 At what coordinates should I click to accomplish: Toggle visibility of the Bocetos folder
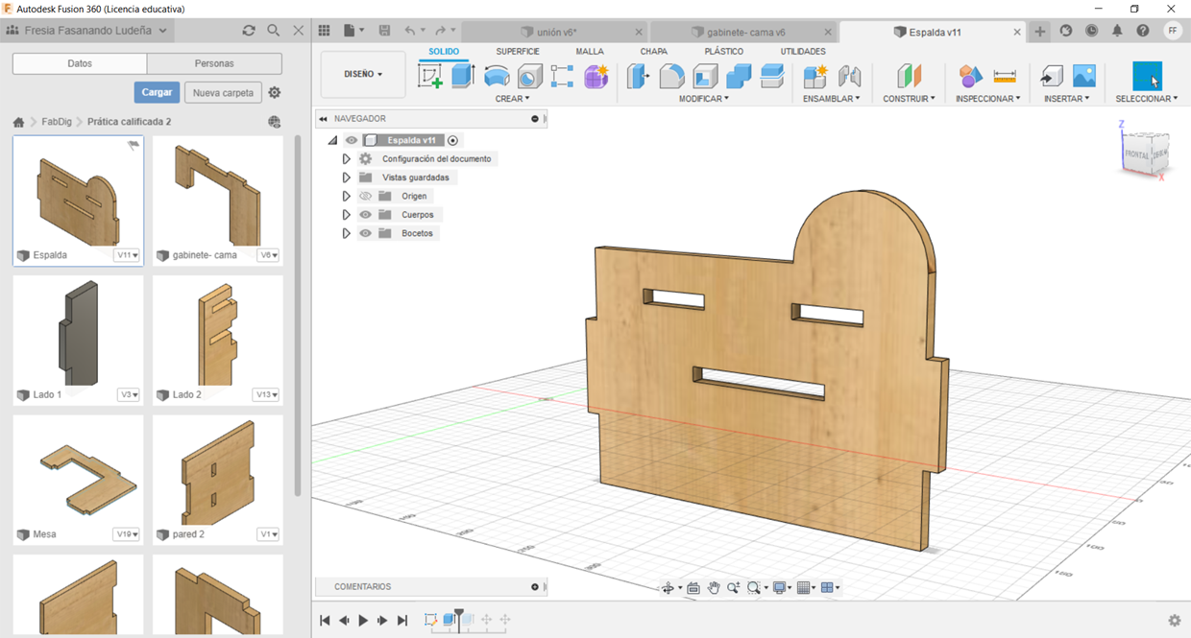[x=365, y=233]
